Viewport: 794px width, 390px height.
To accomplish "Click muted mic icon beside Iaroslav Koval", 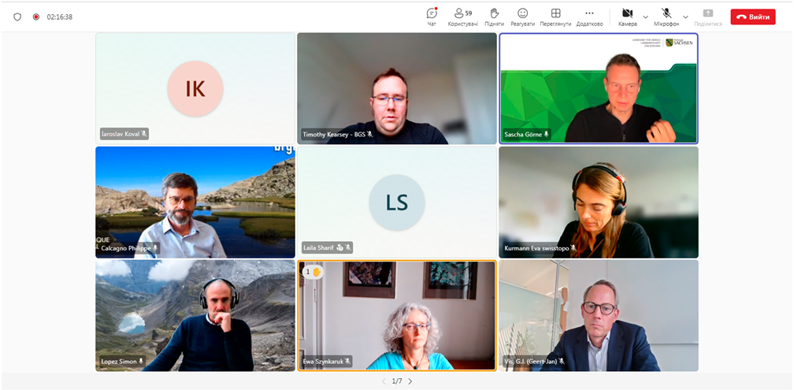I will (x=144, y=134).
